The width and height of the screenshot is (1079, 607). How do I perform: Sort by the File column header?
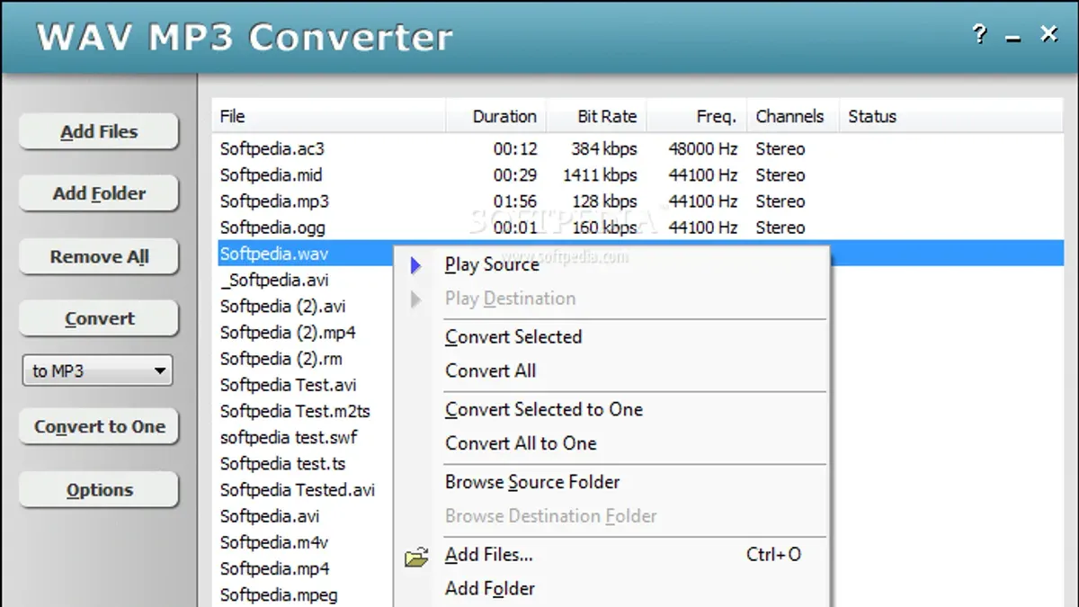pos(329,116)
